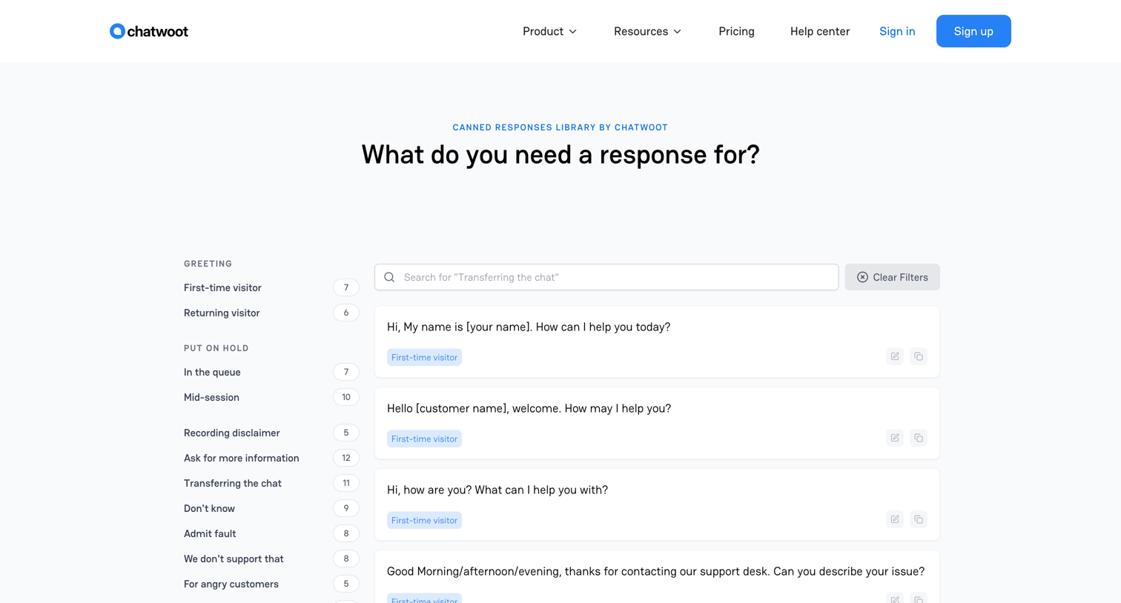Screen dimensions: 1121x603
Task: Click the search magnifier icon
Action: (389, 277)
